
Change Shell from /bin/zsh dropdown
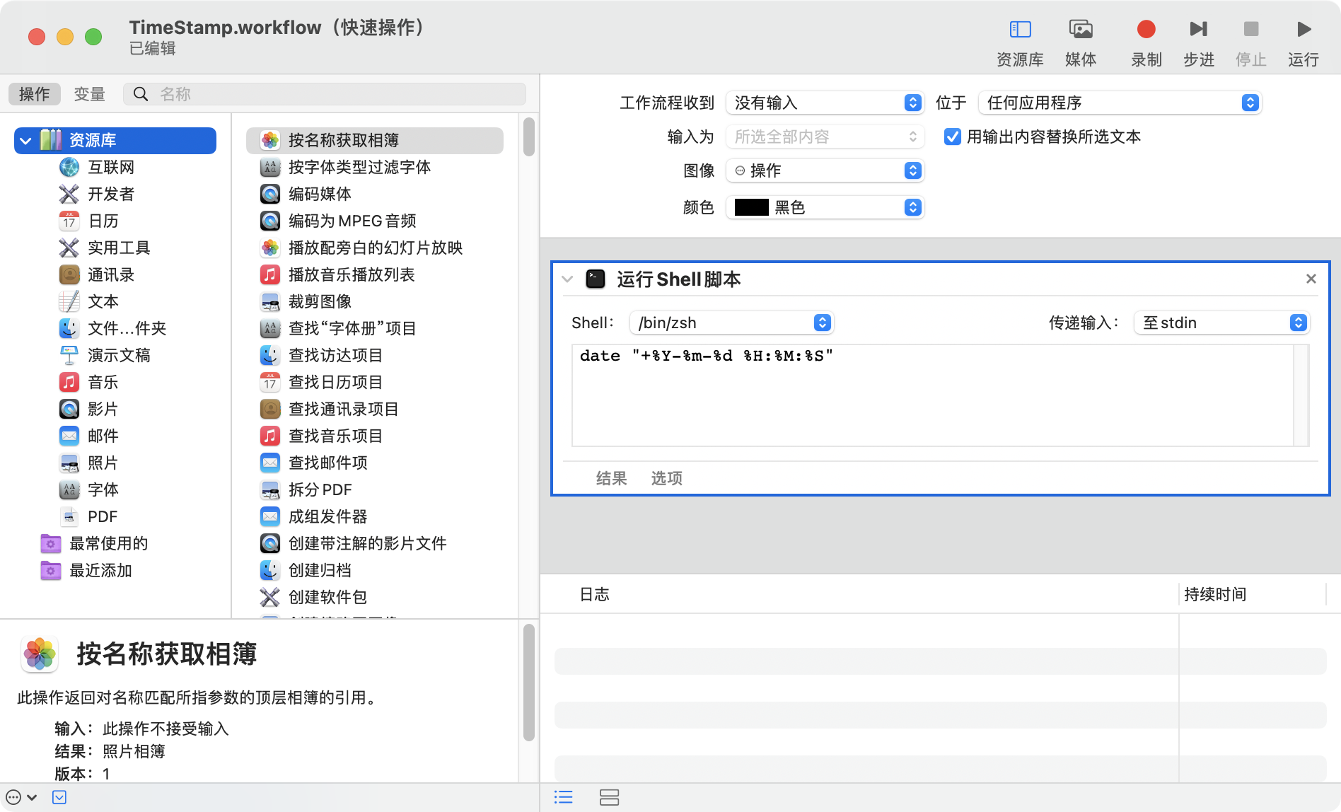(x=731, y=323)
